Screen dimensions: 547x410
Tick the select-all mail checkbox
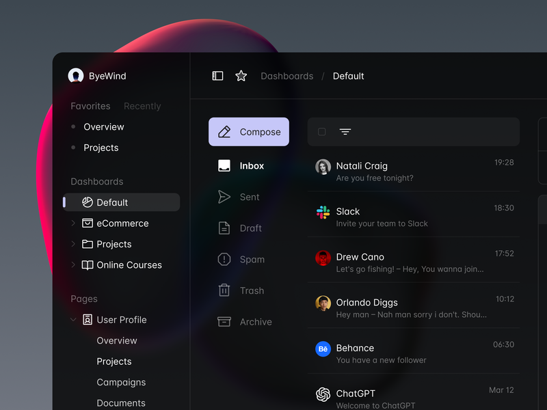322,131
